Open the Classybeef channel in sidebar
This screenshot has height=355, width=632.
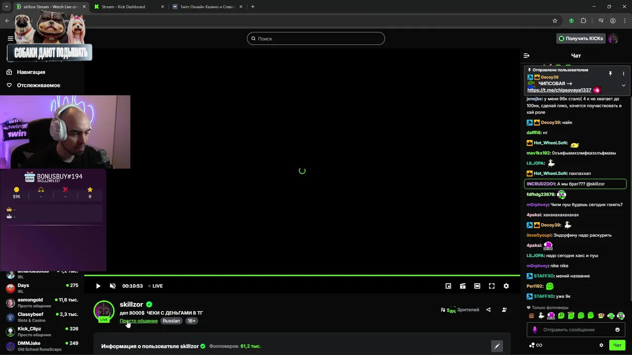42,317
